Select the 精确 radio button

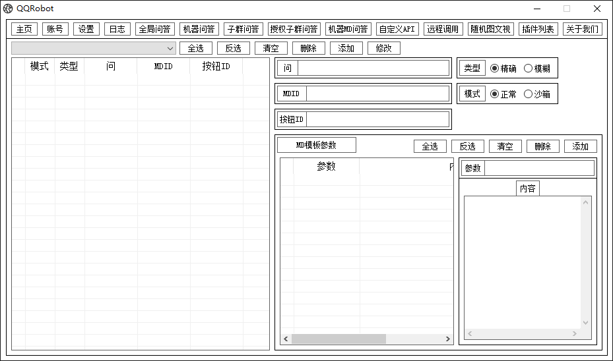click(x=495, y=69)
